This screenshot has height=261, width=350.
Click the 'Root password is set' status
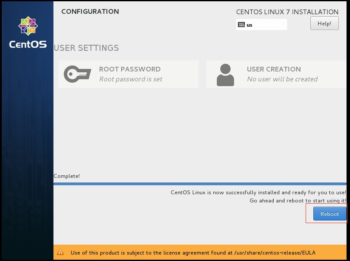click(131, 79)
